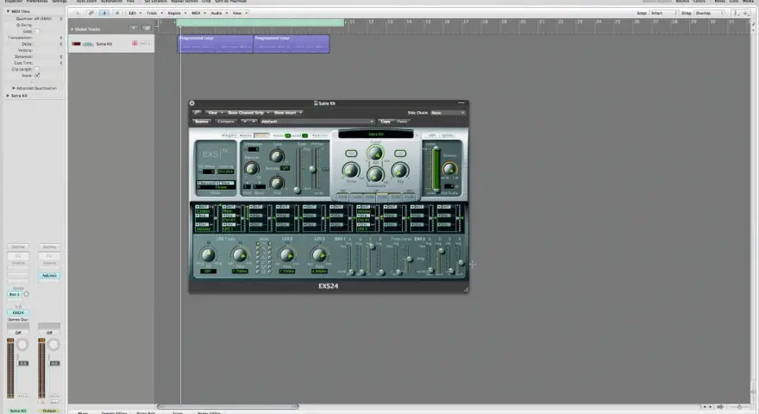
Task: Expand the Sutra Kit inspector section
Action: (8, 96)
